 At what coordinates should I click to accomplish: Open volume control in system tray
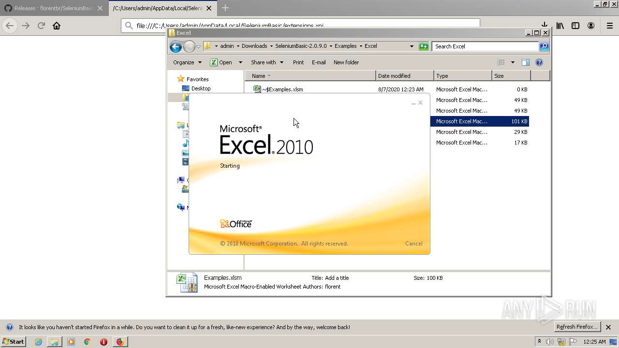(x=550, y=342)
